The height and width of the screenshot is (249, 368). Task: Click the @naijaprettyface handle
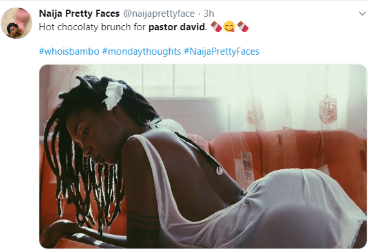159,14
